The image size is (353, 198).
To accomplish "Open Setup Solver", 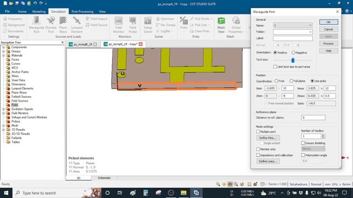I will pyautogui.click(x=148, y=25).
